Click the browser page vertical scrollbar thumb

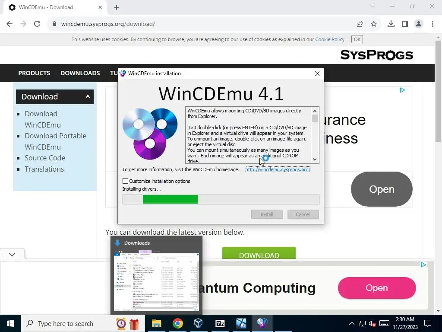[x=438, y=92]
